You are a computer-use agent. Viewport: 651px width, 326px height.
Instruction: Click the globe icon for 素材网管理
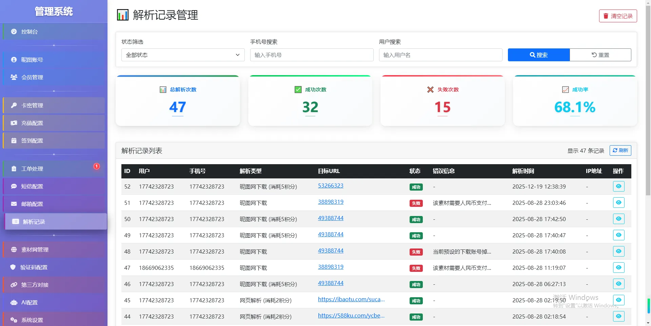[14, 249]
